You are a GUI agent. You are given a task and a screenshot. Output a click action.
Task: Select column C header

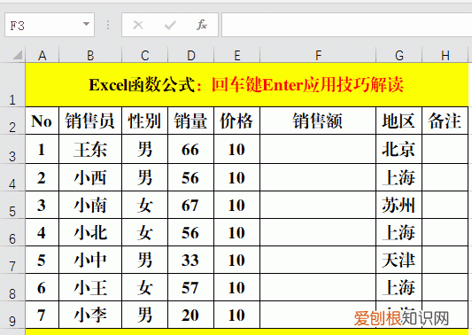(145, 55)
